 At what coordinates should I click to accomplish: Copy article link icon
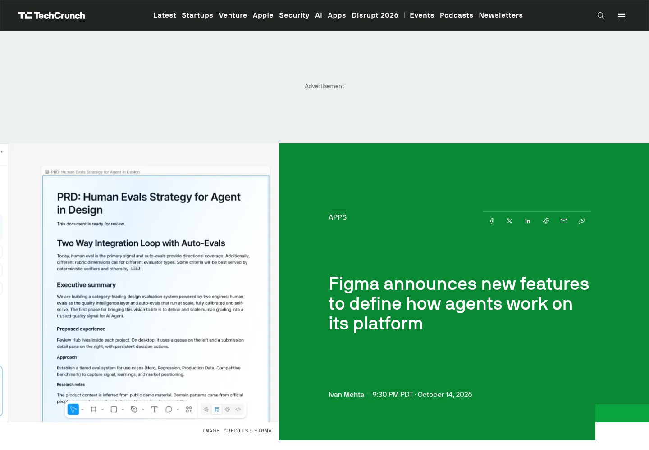(x=582, y=221)
